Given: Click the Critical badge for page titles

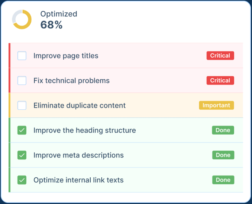Looking at the screenshot, I should [x=220, y=56].
